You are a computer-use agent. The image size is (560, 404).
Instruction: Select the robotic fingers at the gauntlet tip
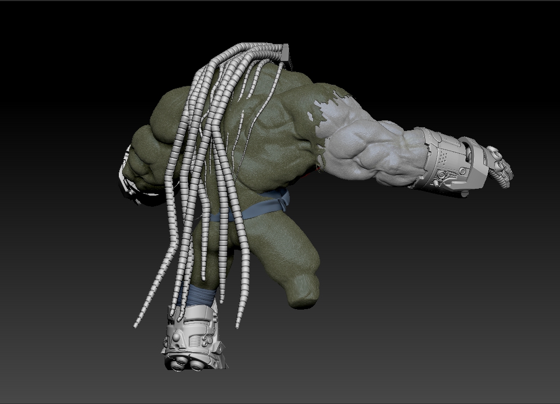point(500,168)
